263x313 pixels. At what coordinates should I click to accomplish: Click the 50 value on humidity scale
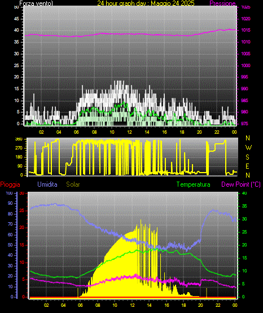point(10,245)
